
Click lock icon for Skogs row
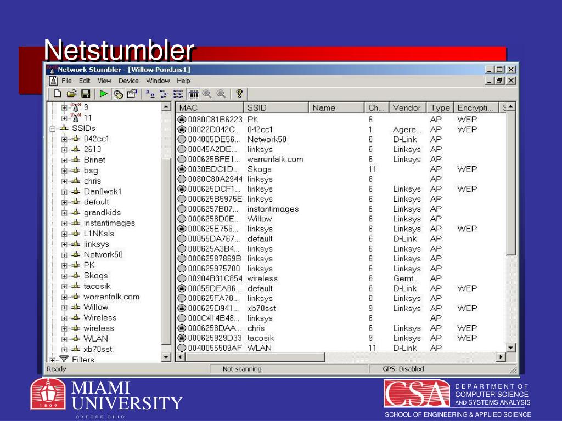pyautogui.click(x=182, y=169)
